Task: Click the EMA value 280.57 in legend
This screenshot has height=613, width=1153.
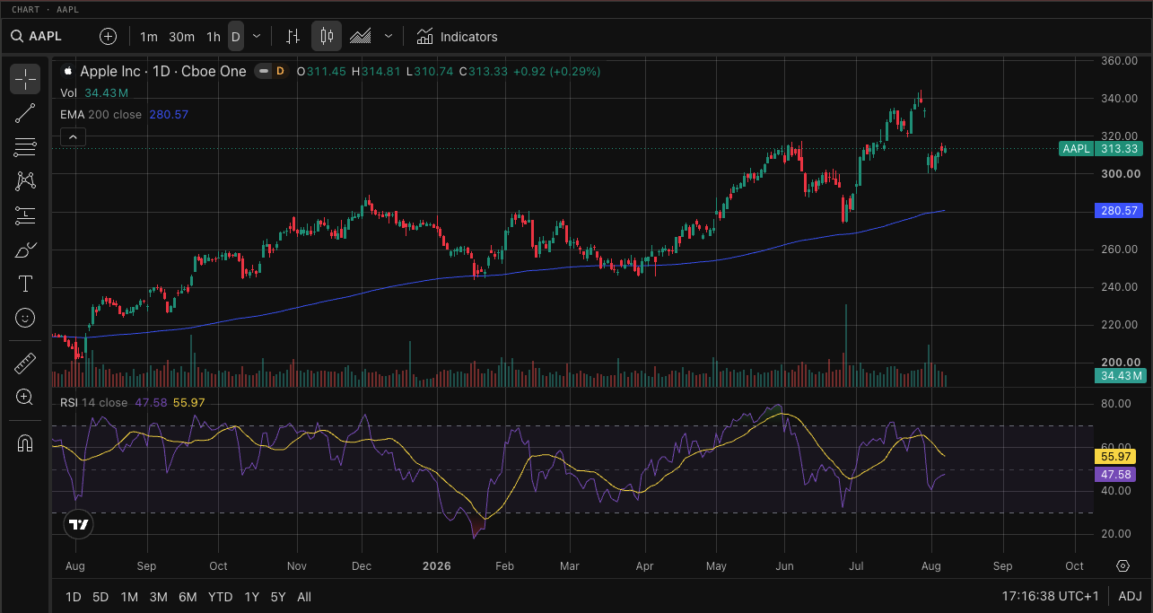Action: (x=169, y=115)
